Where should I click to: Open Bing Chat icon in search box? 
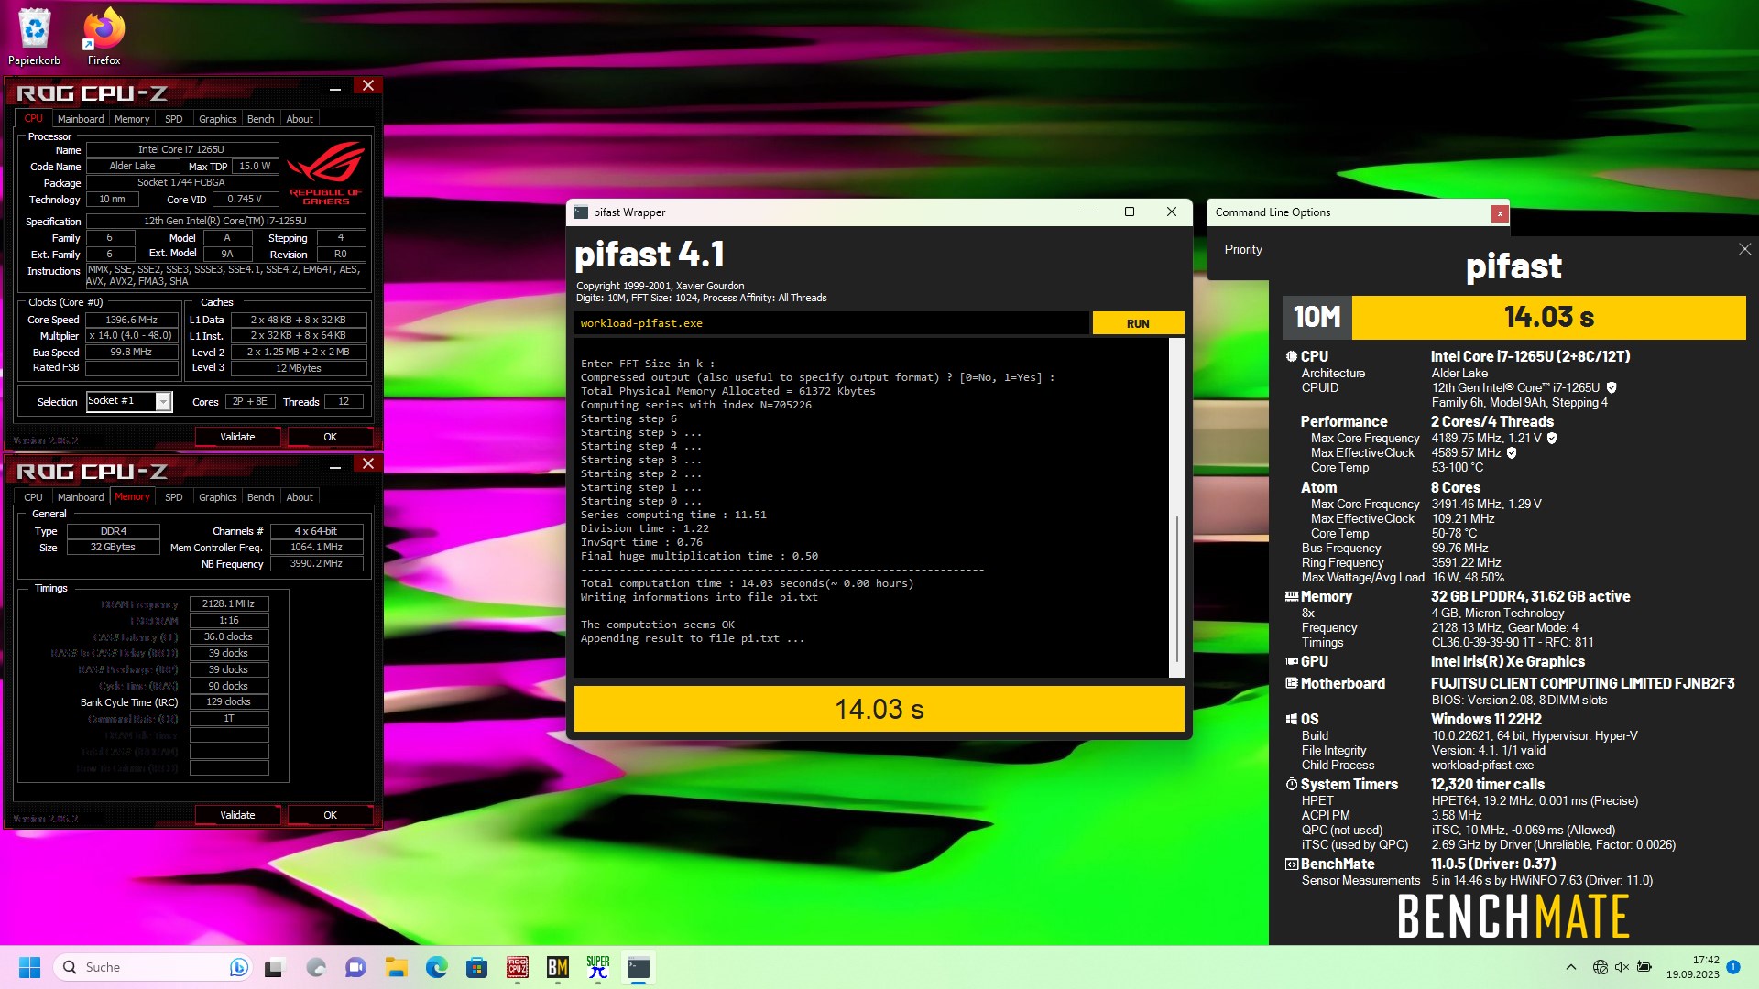pyautogui.click(x=238, y=967)
